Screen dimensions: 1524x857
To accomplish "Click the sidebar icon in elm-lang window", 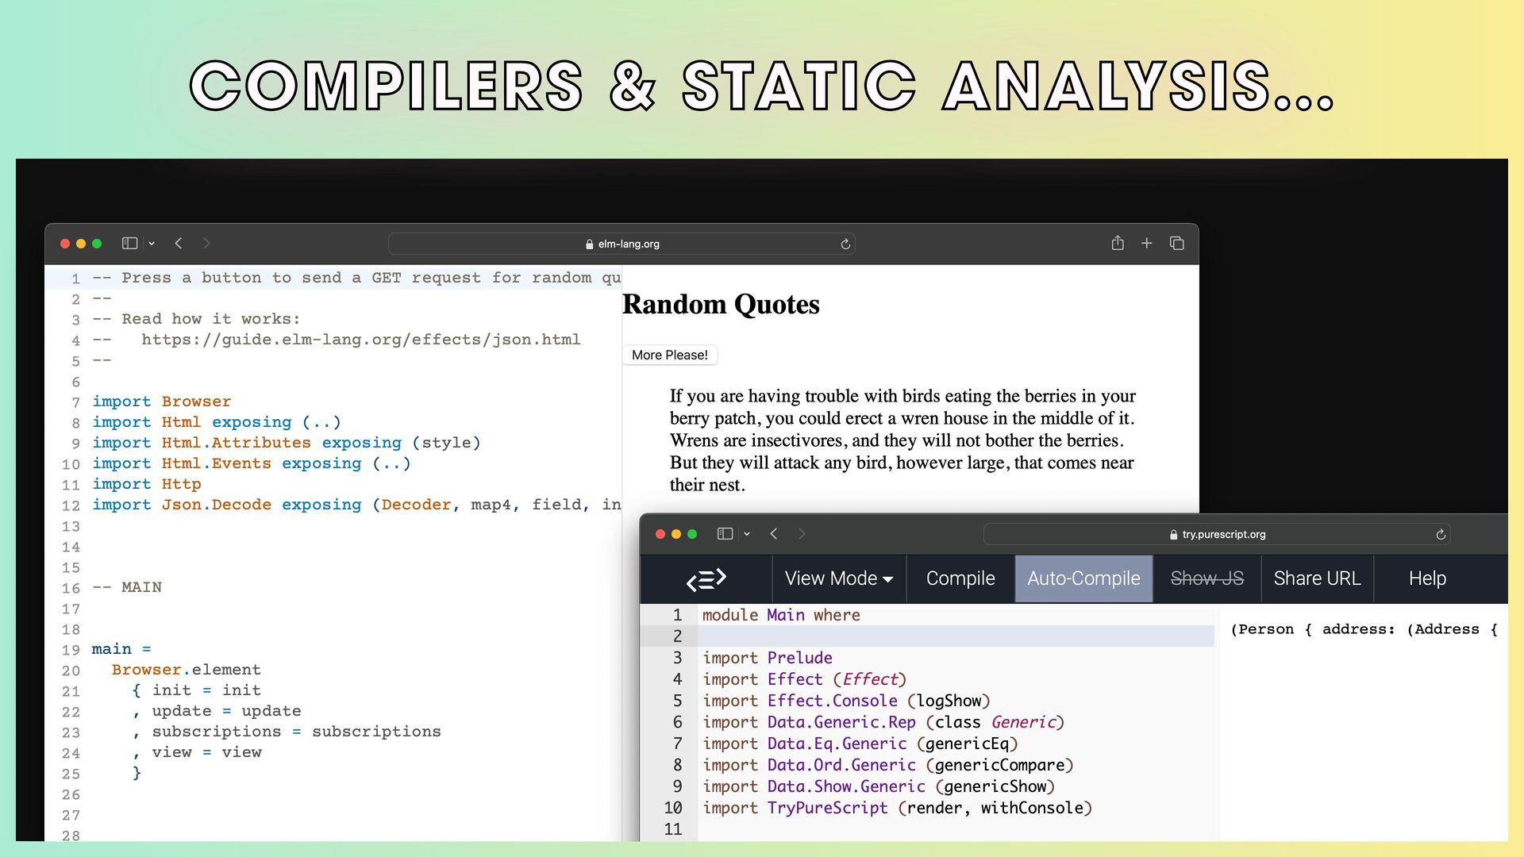I will [129, 244].
